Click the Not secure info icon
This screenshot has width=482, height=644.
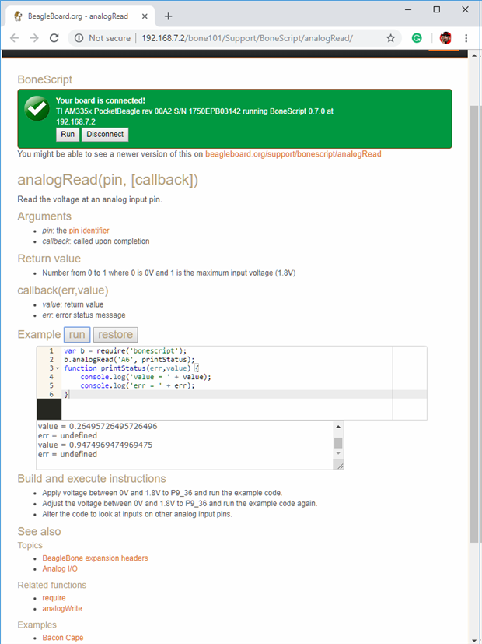79,38
